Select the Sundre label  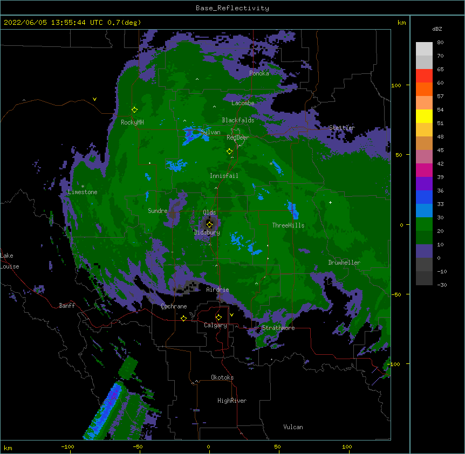tap(158, 211)
